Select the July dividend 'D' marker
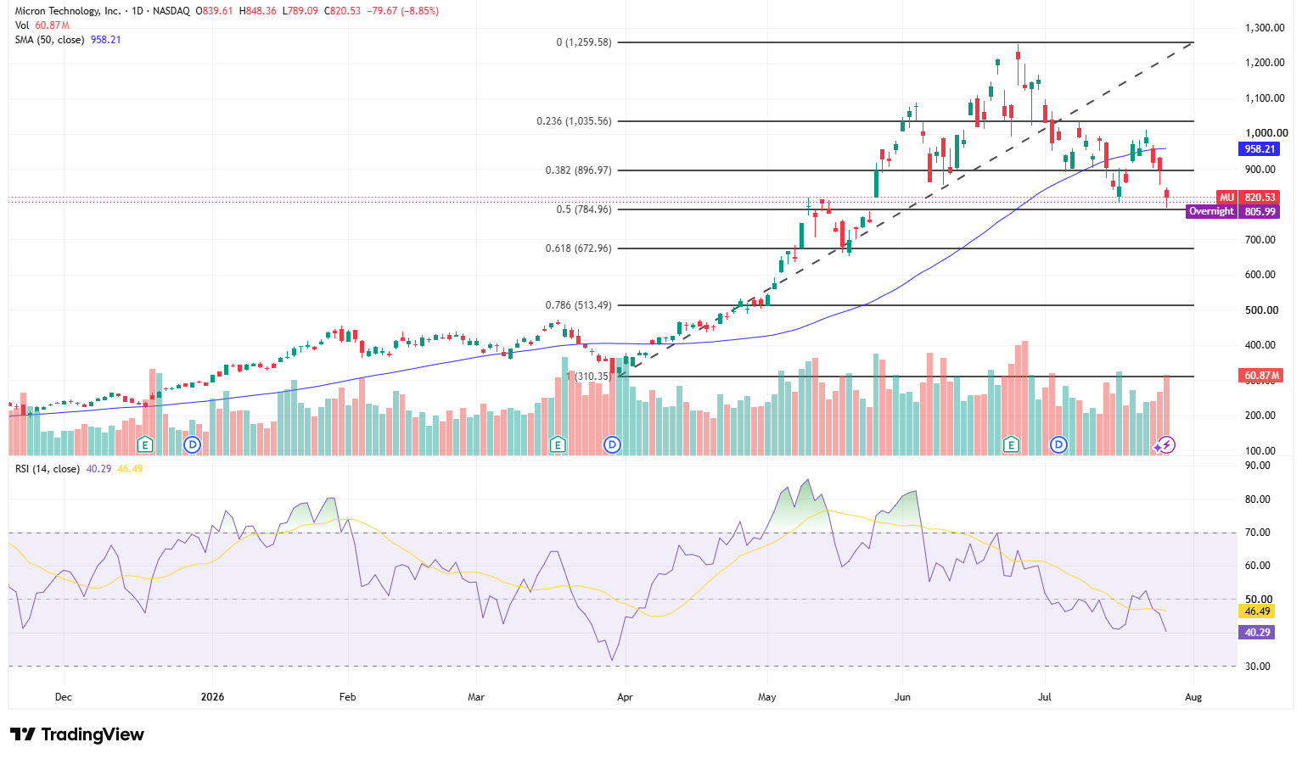 pos(1058,444)
